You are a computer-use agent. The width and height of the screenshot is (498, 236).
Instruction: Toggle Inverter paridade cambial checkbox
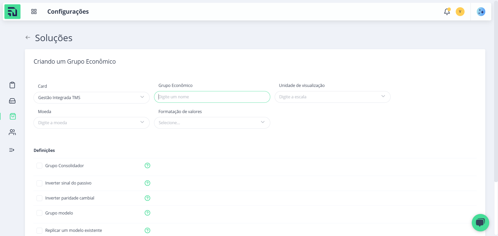(39, 198)
